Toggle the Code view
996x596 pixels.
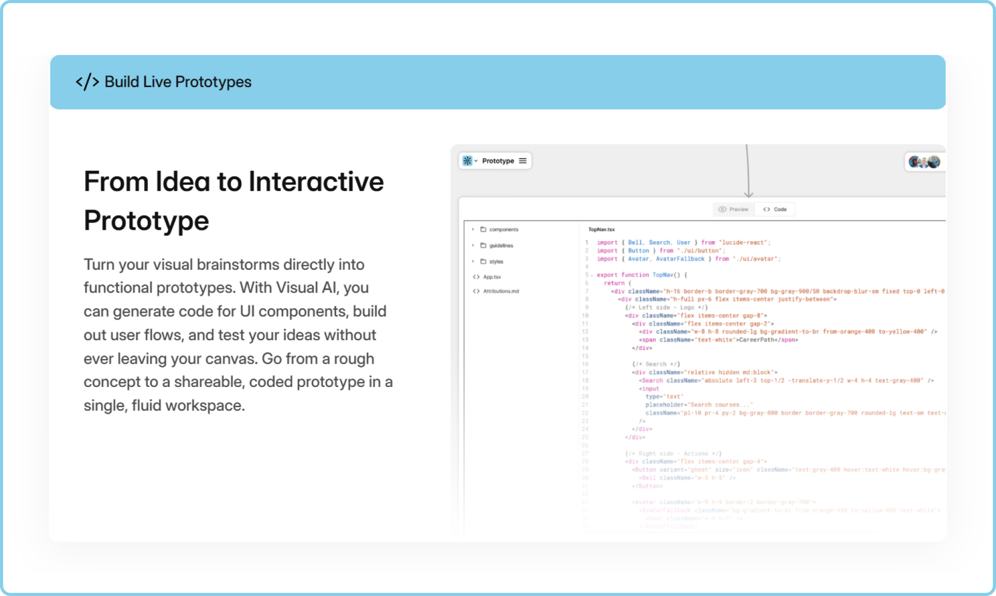coord(775,209)
